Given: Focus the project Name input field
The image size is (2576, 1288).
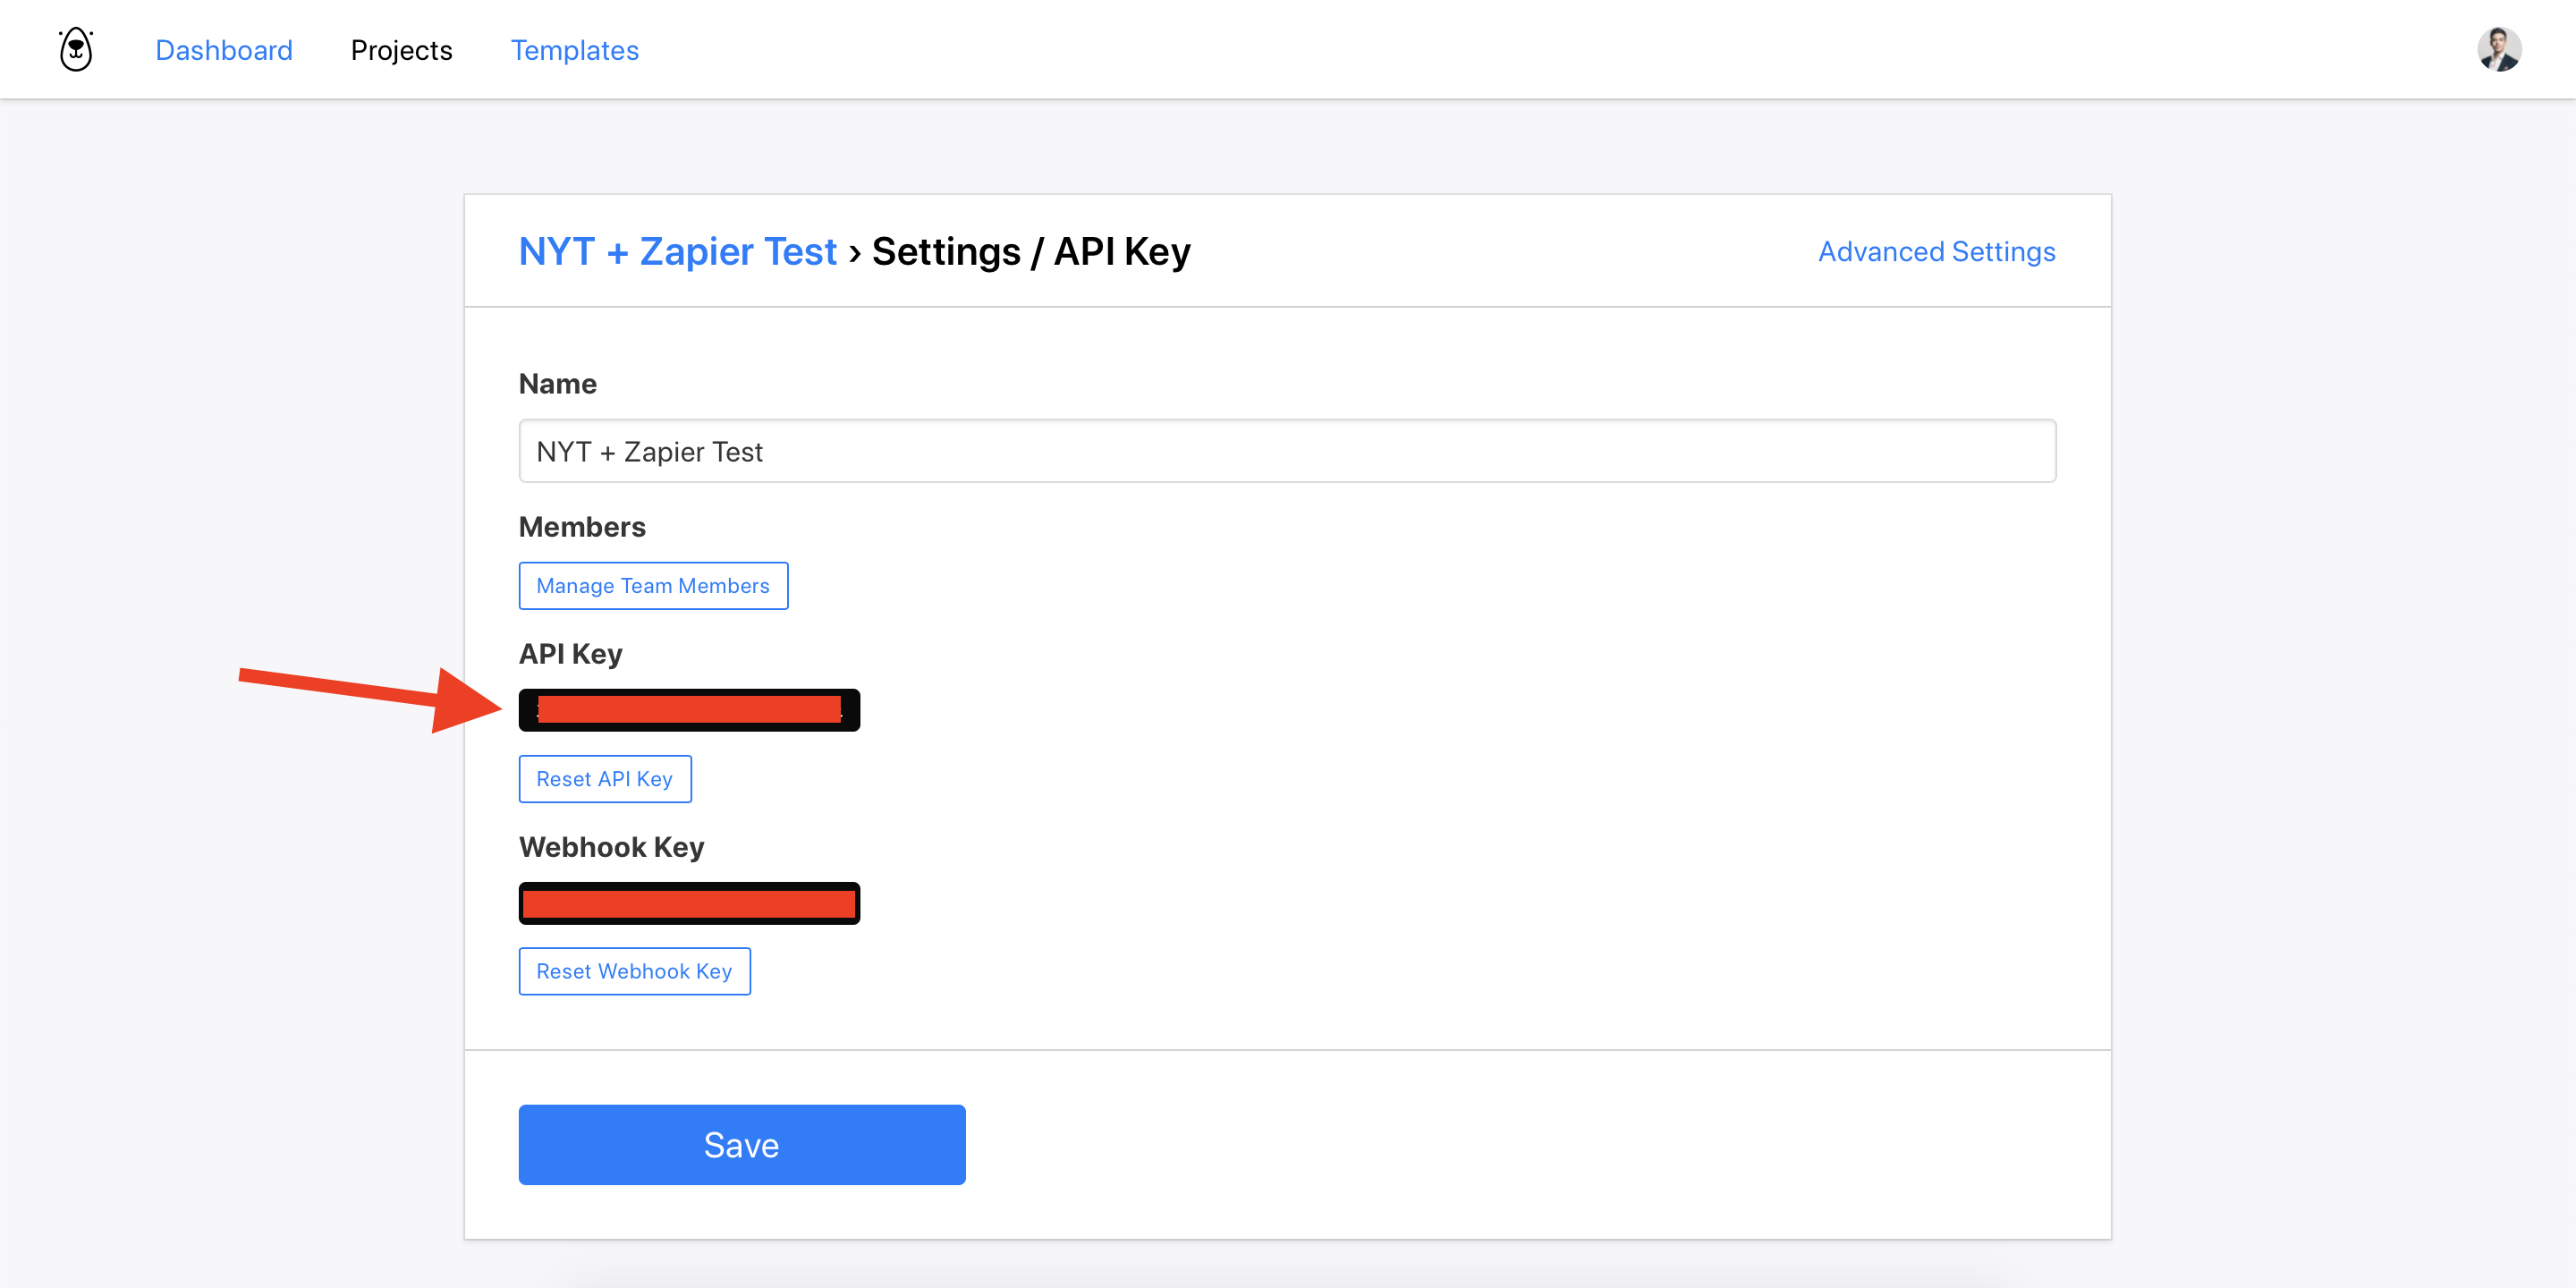Looking at the screenshot, I should 1286,451.
